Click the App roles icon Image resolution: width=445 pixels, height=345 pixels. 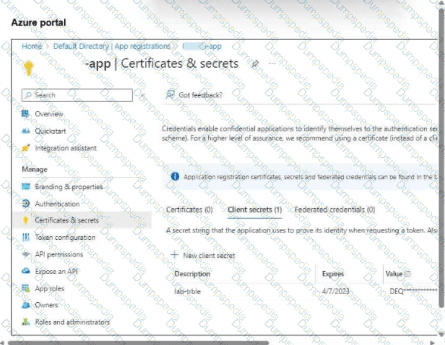(25, 288)
